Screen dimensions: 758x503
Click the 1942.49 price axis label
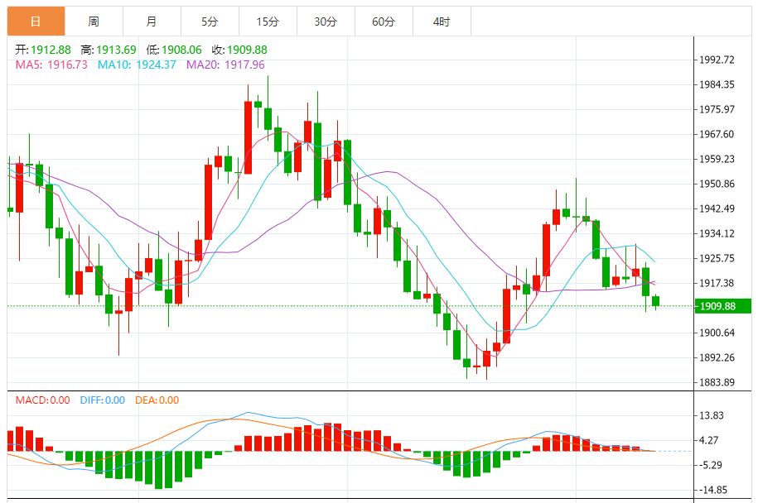point(717,208)
